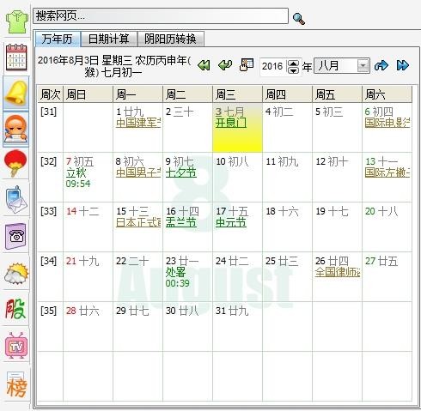Open the 开鬼门 link on August 3
The height and width of the screenshot is (411, 421).
(x=231, y=123)
